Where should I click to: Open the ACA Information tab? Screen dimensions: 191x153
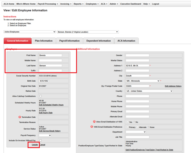(126, 41)
